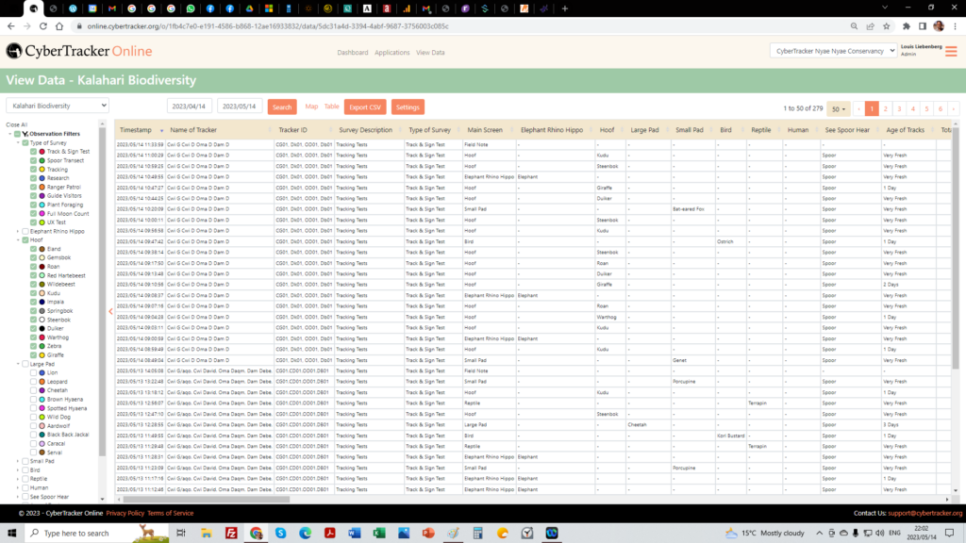Click the support@cybertracker.org email link
Screen dimensions: 966x543
pyautogui.click(x=924, y=514)
